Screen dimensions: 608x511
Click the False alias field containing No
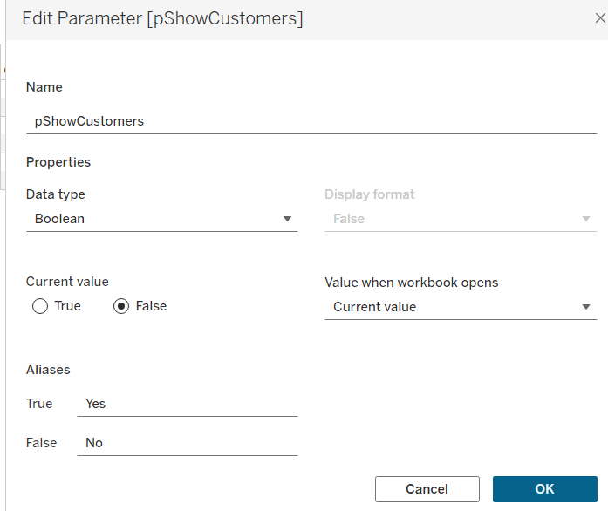click(x=187, y=443)
